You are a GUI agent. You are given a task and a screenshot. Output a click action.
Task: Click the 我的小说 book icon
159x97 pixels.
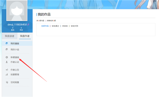(x=7, y=49)
